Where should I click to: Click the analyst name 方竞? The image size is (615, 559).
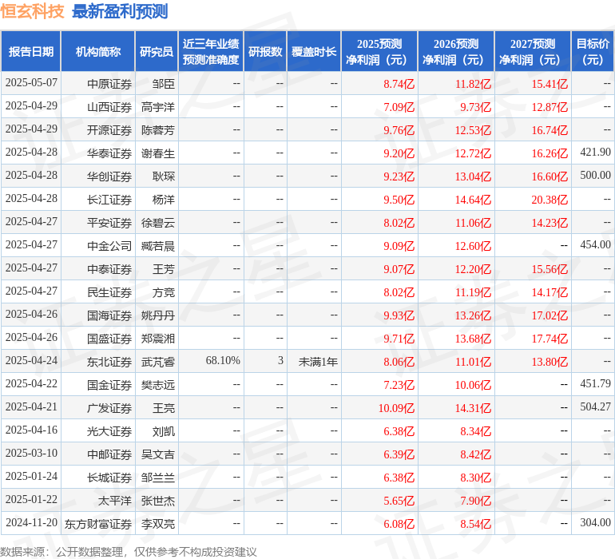(164, 292)
